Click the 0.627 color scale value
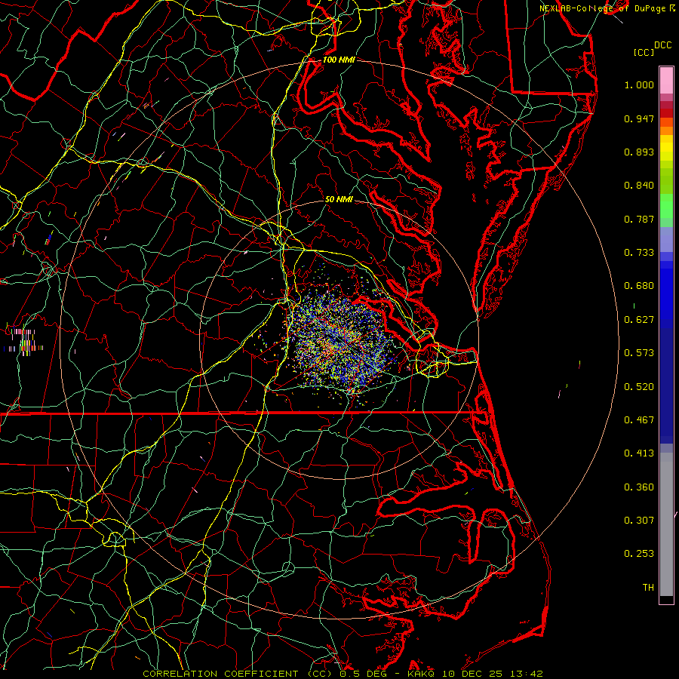This screenshot has height=679, width=679. click(x=639, y=320)
